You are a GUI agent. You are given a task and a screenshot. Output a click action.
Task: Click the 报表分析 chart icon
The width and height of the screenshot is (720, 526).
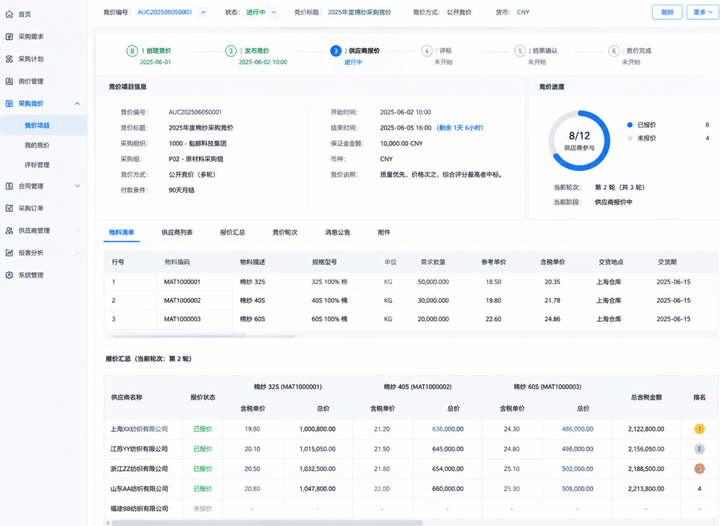point(9,253)
